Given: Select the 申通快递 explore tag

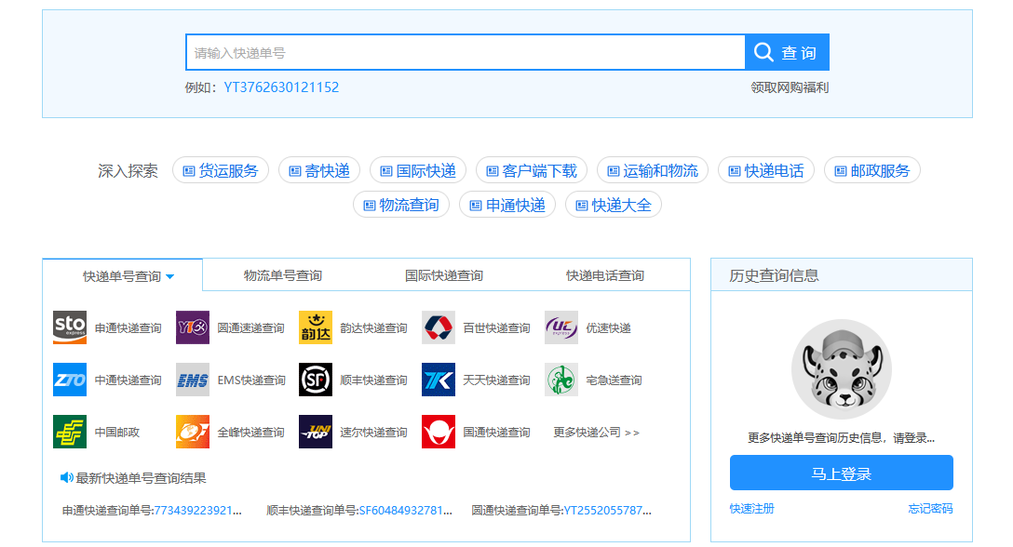Looking at the screenshot, I should [507, 206].
